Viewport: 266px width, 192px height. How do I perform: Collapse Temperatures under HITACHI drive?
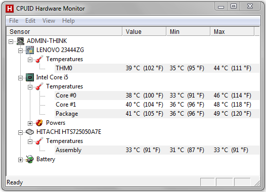(x=30, y=141)
